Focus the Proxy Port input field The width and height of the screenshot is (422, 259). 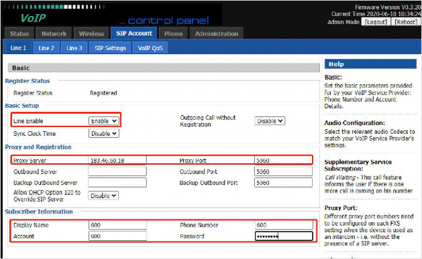click(x=283, y=161)
